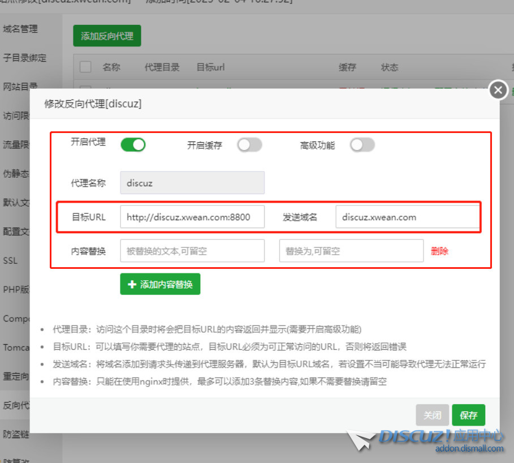This screenshot has height=463, width=514.
Task: Open the Tomcat sidebar tab
Action: pos(16,347)
